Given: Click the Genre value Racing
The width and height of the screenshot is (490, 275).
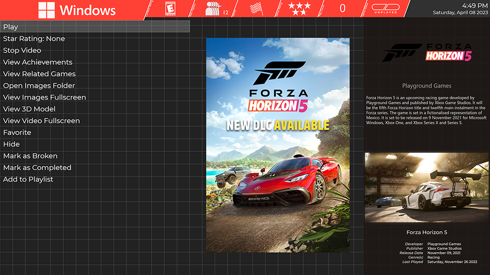Looking at the screenshot, I should [433, 257].
